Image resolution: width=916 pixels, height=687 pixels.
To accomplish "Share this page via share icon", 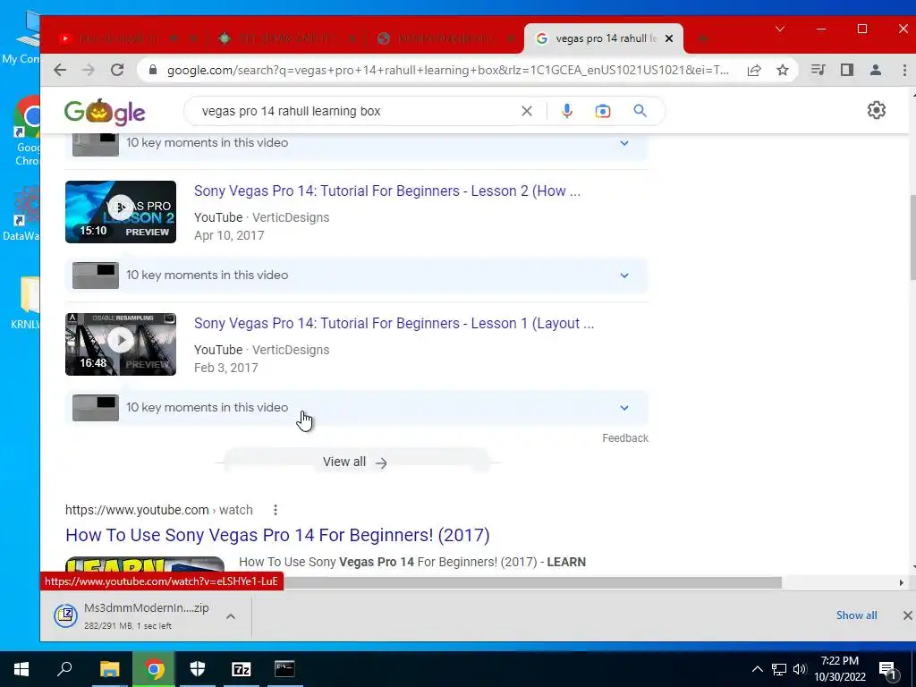I will click(754, 70).
